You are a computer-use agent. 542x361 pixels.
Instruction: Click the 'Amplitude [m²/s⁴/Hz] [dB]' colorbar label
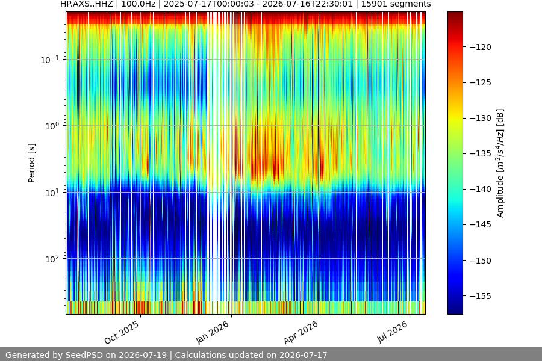coord(500,163)
